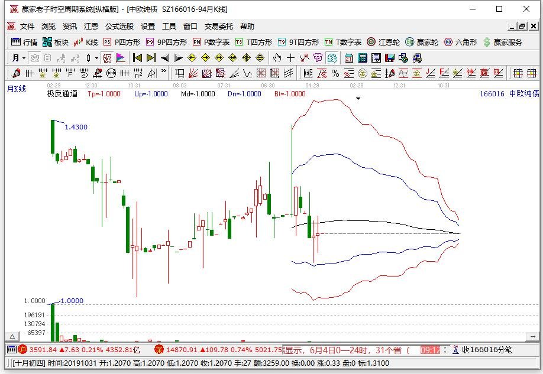
Task: Click the yellow diamond left-arrow icon
Action: click(x=192, y=58)
